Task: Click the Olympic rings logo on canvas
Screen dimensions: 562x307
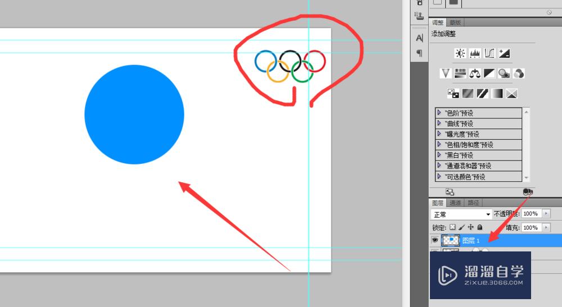Action: [x=291, y=66]
